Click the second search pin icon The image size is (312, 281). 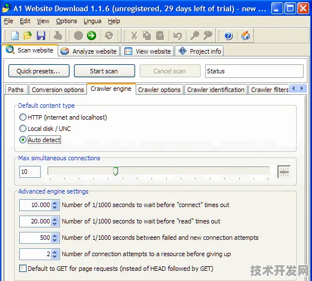pyautogui.click(x=208, y=36)
